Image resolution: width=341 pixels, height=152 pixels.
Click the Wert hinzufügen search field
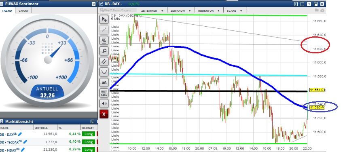tap(118, 10)
